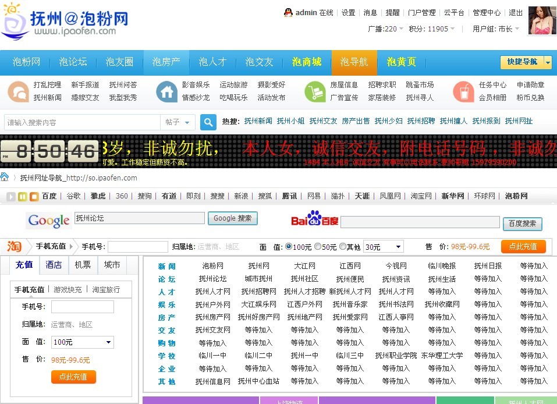Open the 跳蚤市场 link
This screenshot has width=557, height=404.
[x=420, y=85]
